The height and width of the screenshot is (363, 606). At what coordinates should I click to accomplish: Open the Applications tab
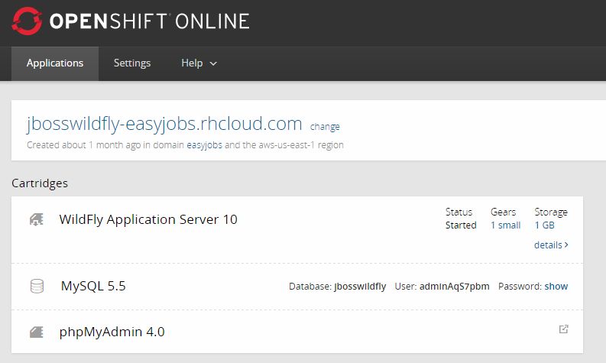point(55,63)
